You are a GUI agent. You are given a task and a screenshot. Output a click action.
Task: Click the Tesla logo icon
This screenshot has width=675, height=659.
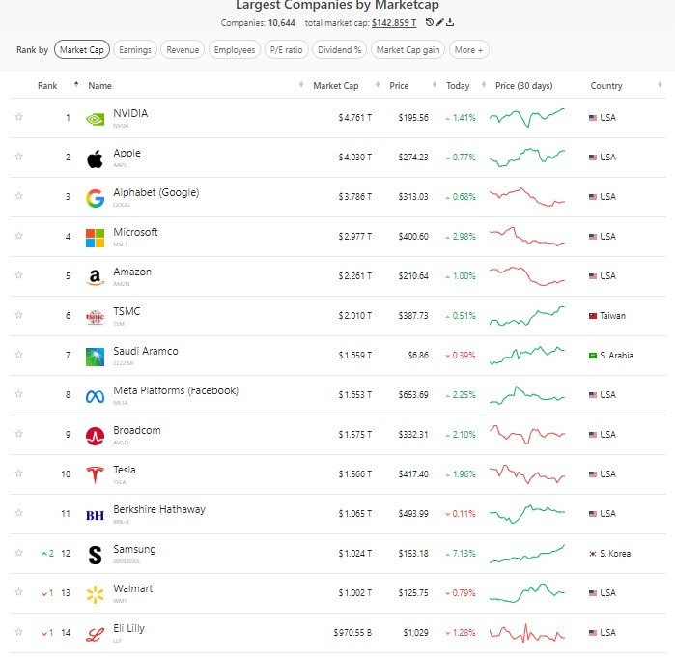click(x=95, y=474)
